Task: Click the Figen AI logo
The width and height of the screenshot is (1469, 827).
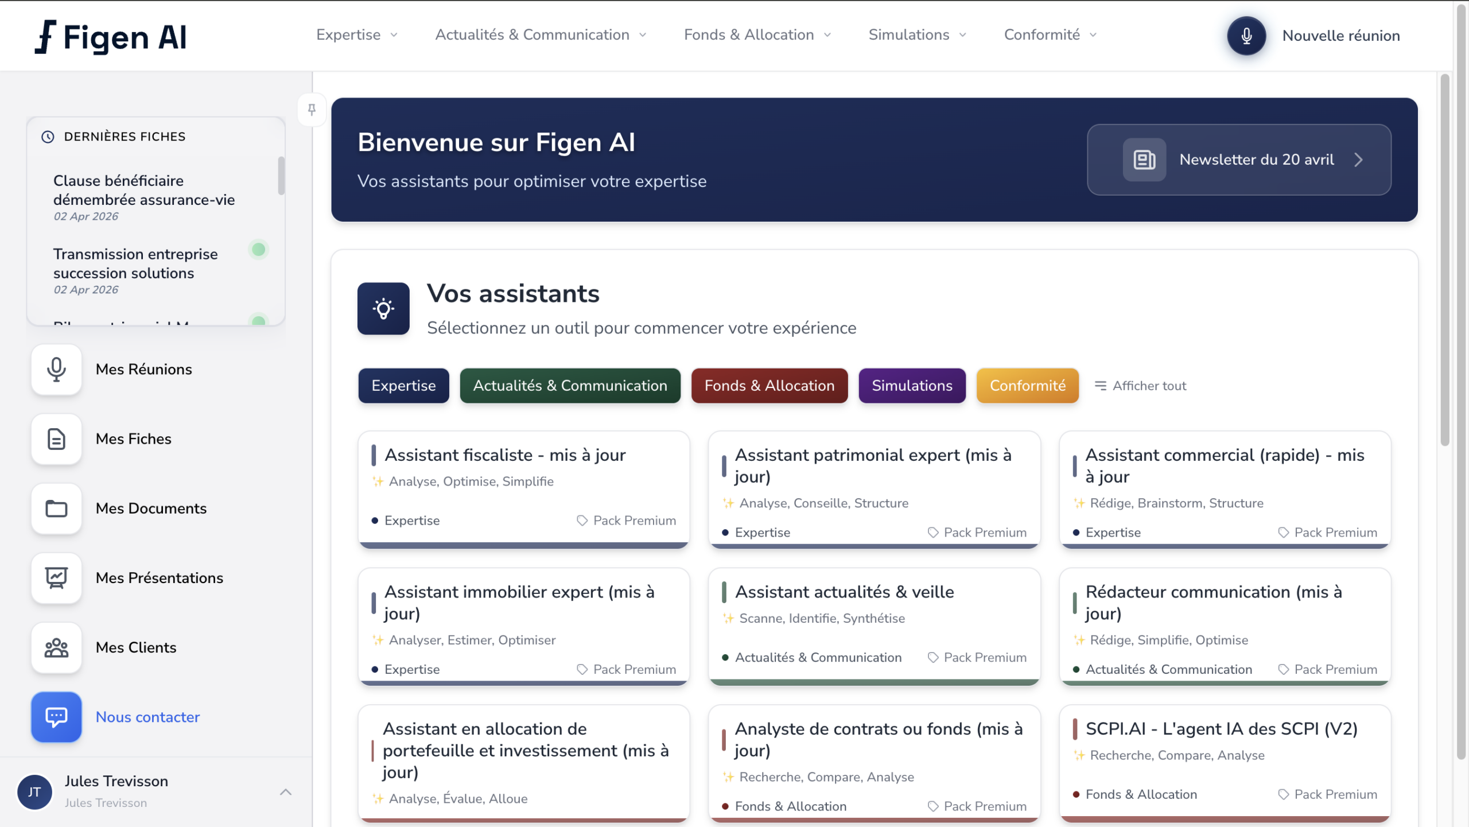Action: (112, 36)
